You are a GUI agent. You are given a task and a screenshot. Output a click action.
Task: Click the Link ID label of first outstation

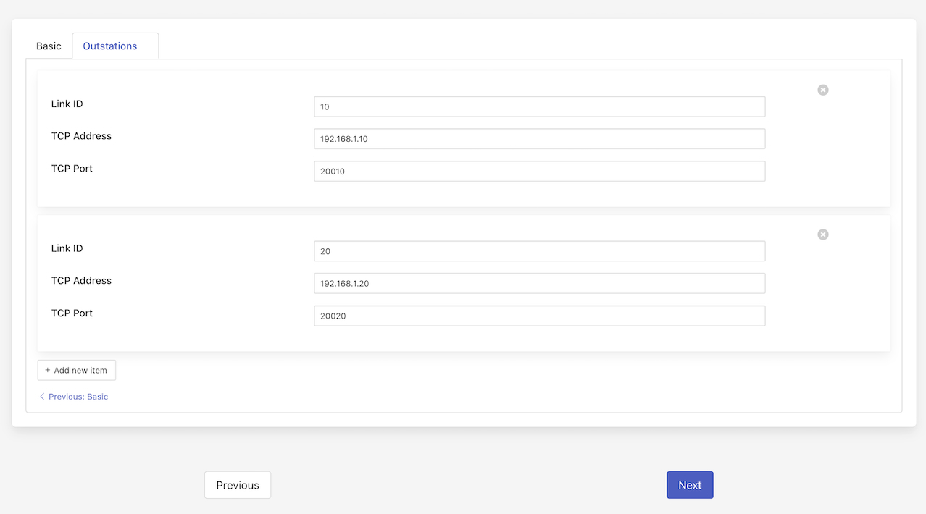pyautogui.click(x=67, y=104)
